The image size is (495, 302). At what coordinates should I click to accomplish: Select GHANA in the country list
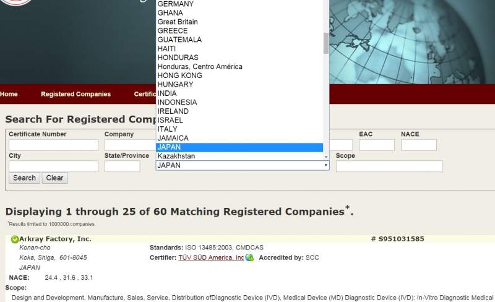tap(239, 13)
